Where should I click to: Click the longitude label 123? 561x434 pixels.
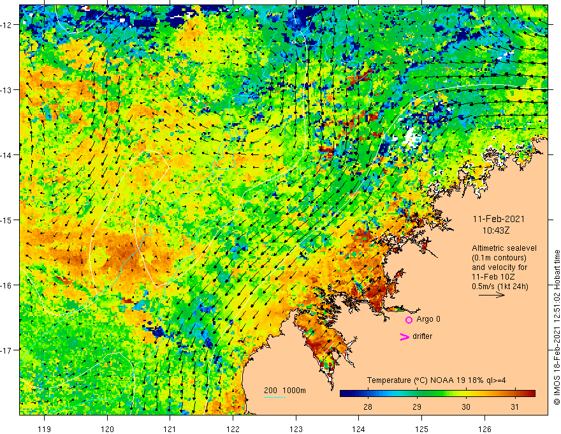(296, 429)
